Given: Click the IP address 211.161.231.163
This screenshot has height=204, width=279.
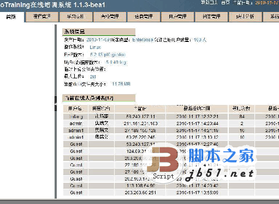Looking at the screenshot, I should [x=140, y=123].
